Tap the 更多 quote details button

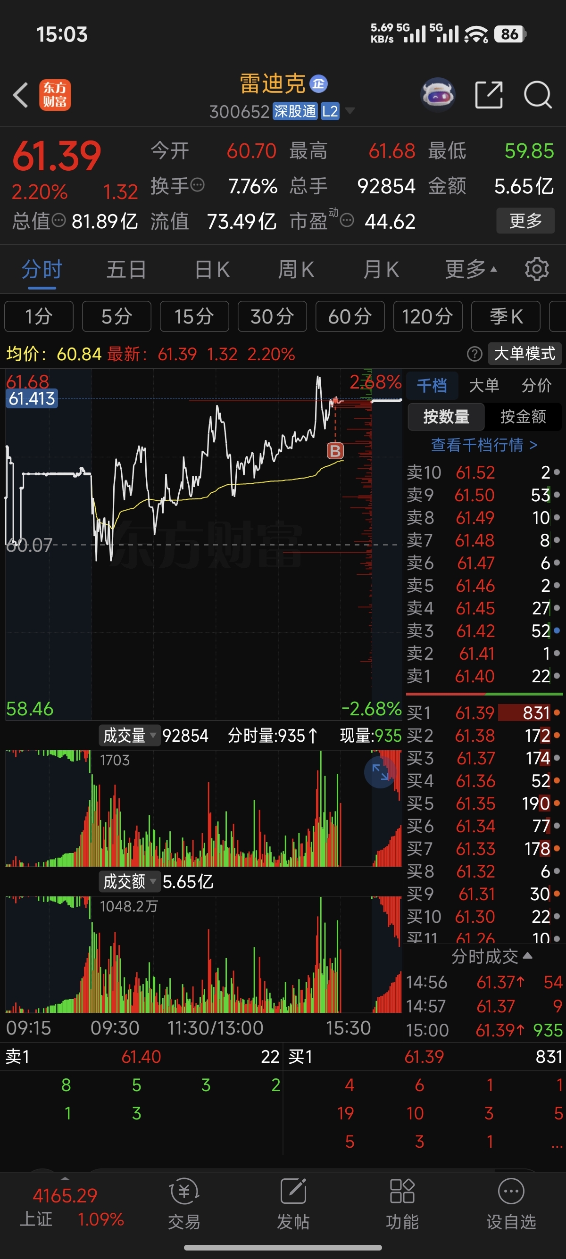525,220
